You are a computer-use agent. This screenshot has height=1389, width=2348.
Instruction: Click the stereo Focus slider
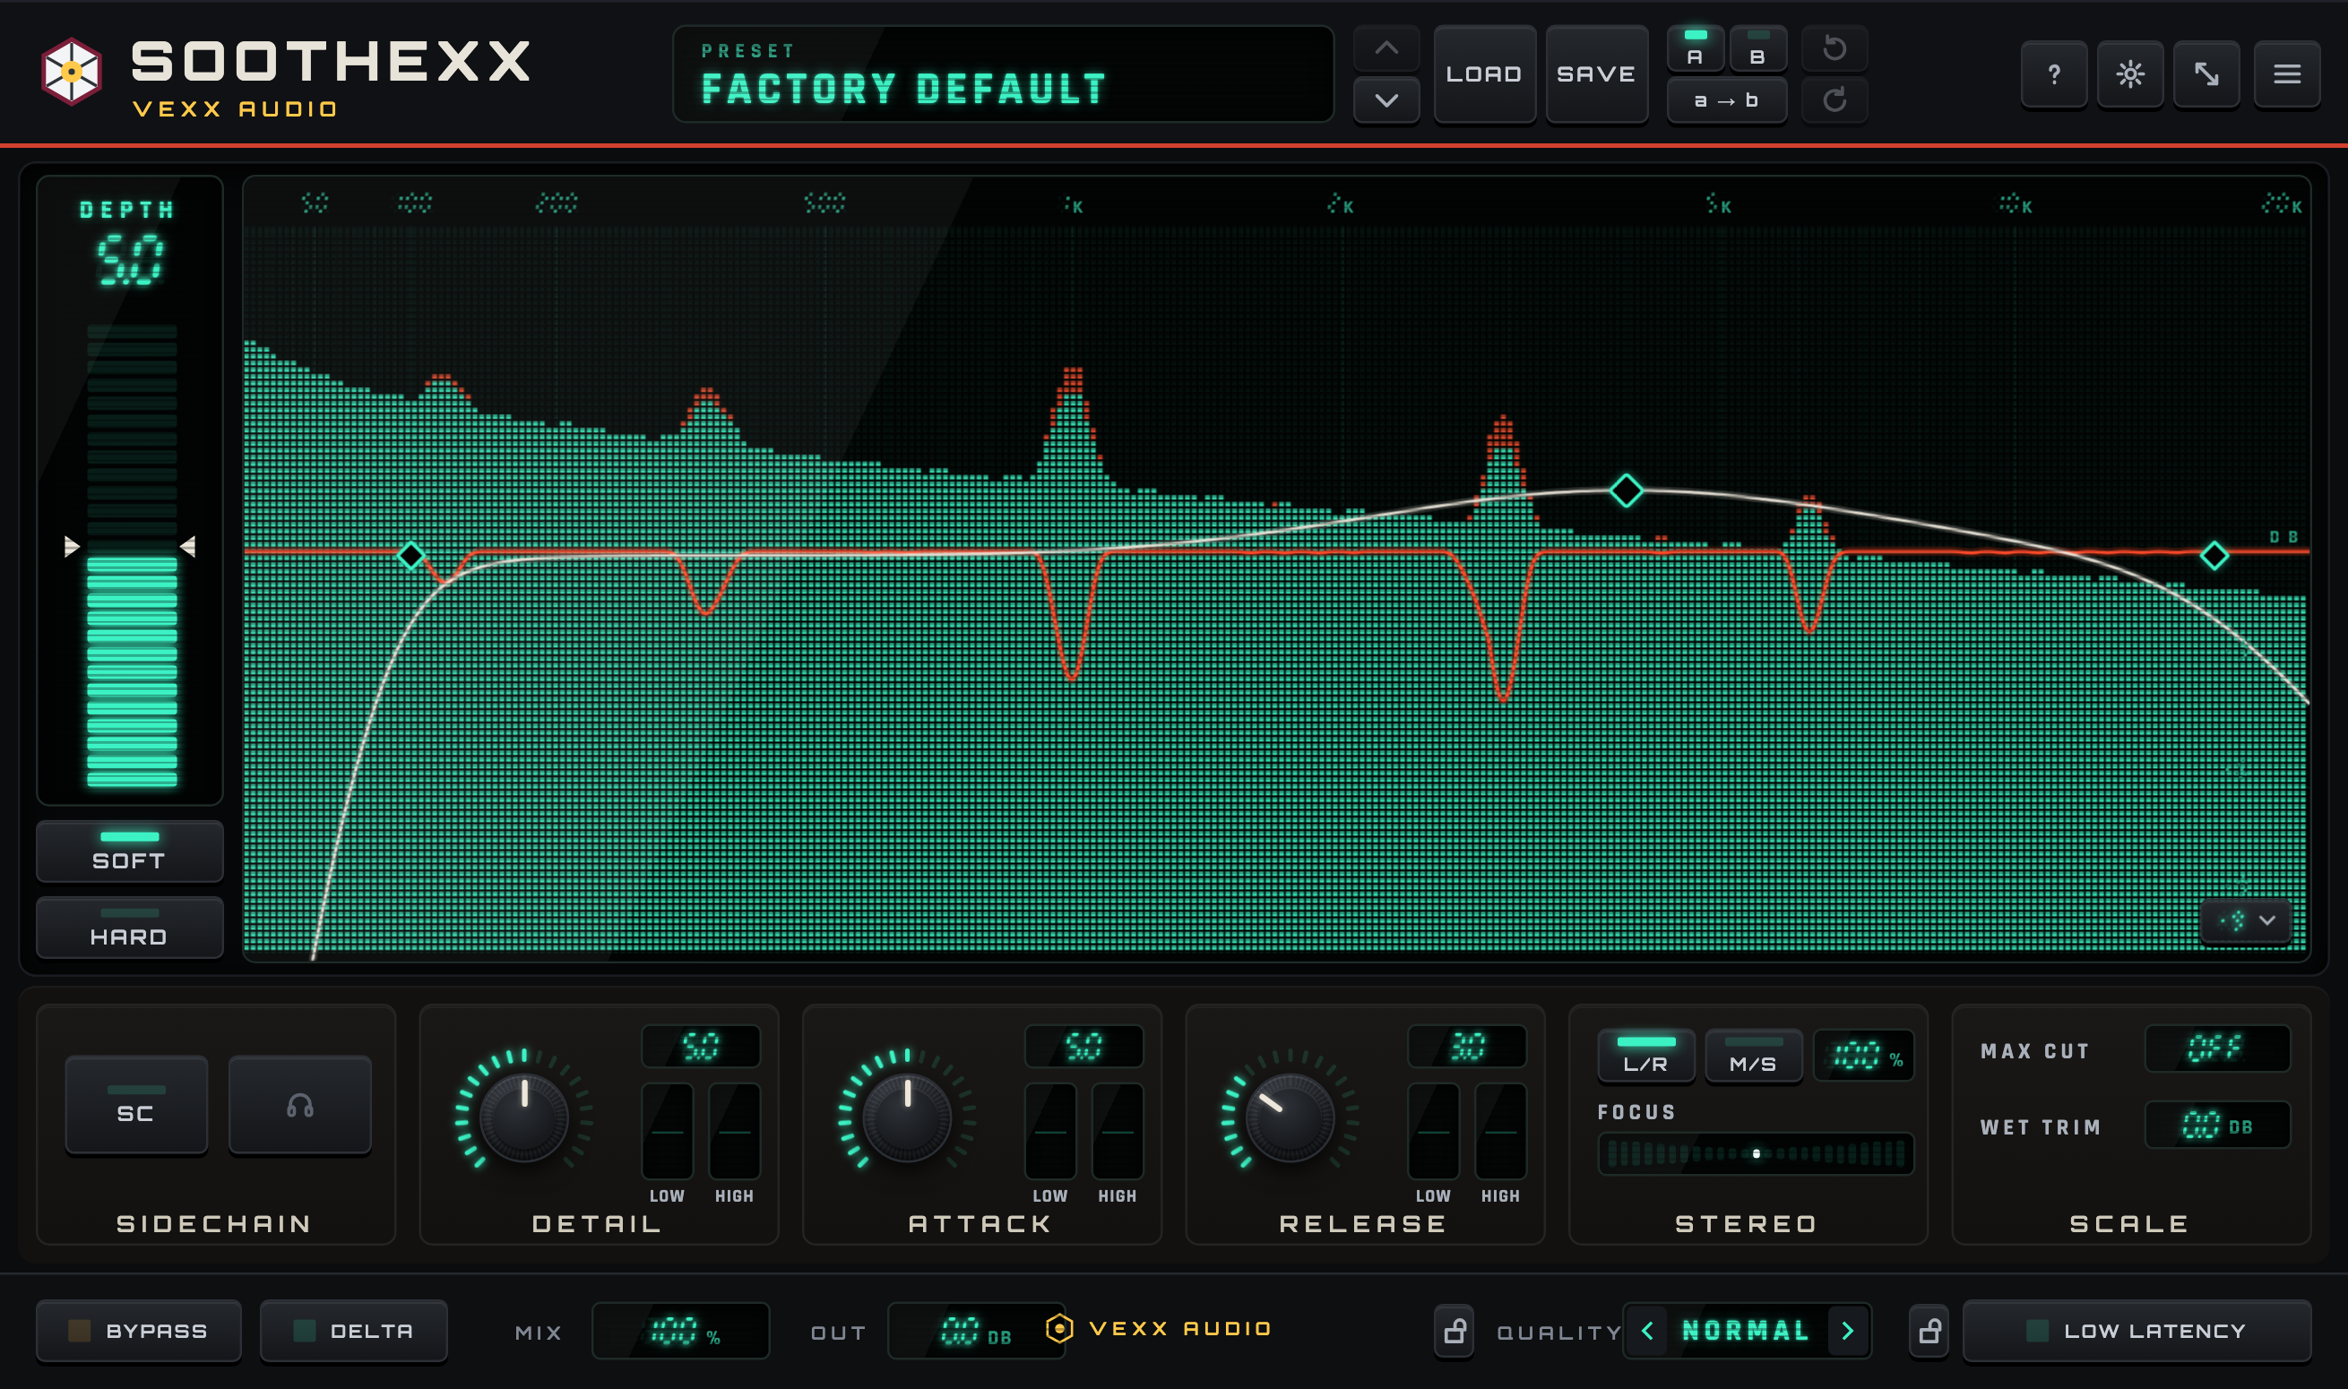point(1756,1153)
